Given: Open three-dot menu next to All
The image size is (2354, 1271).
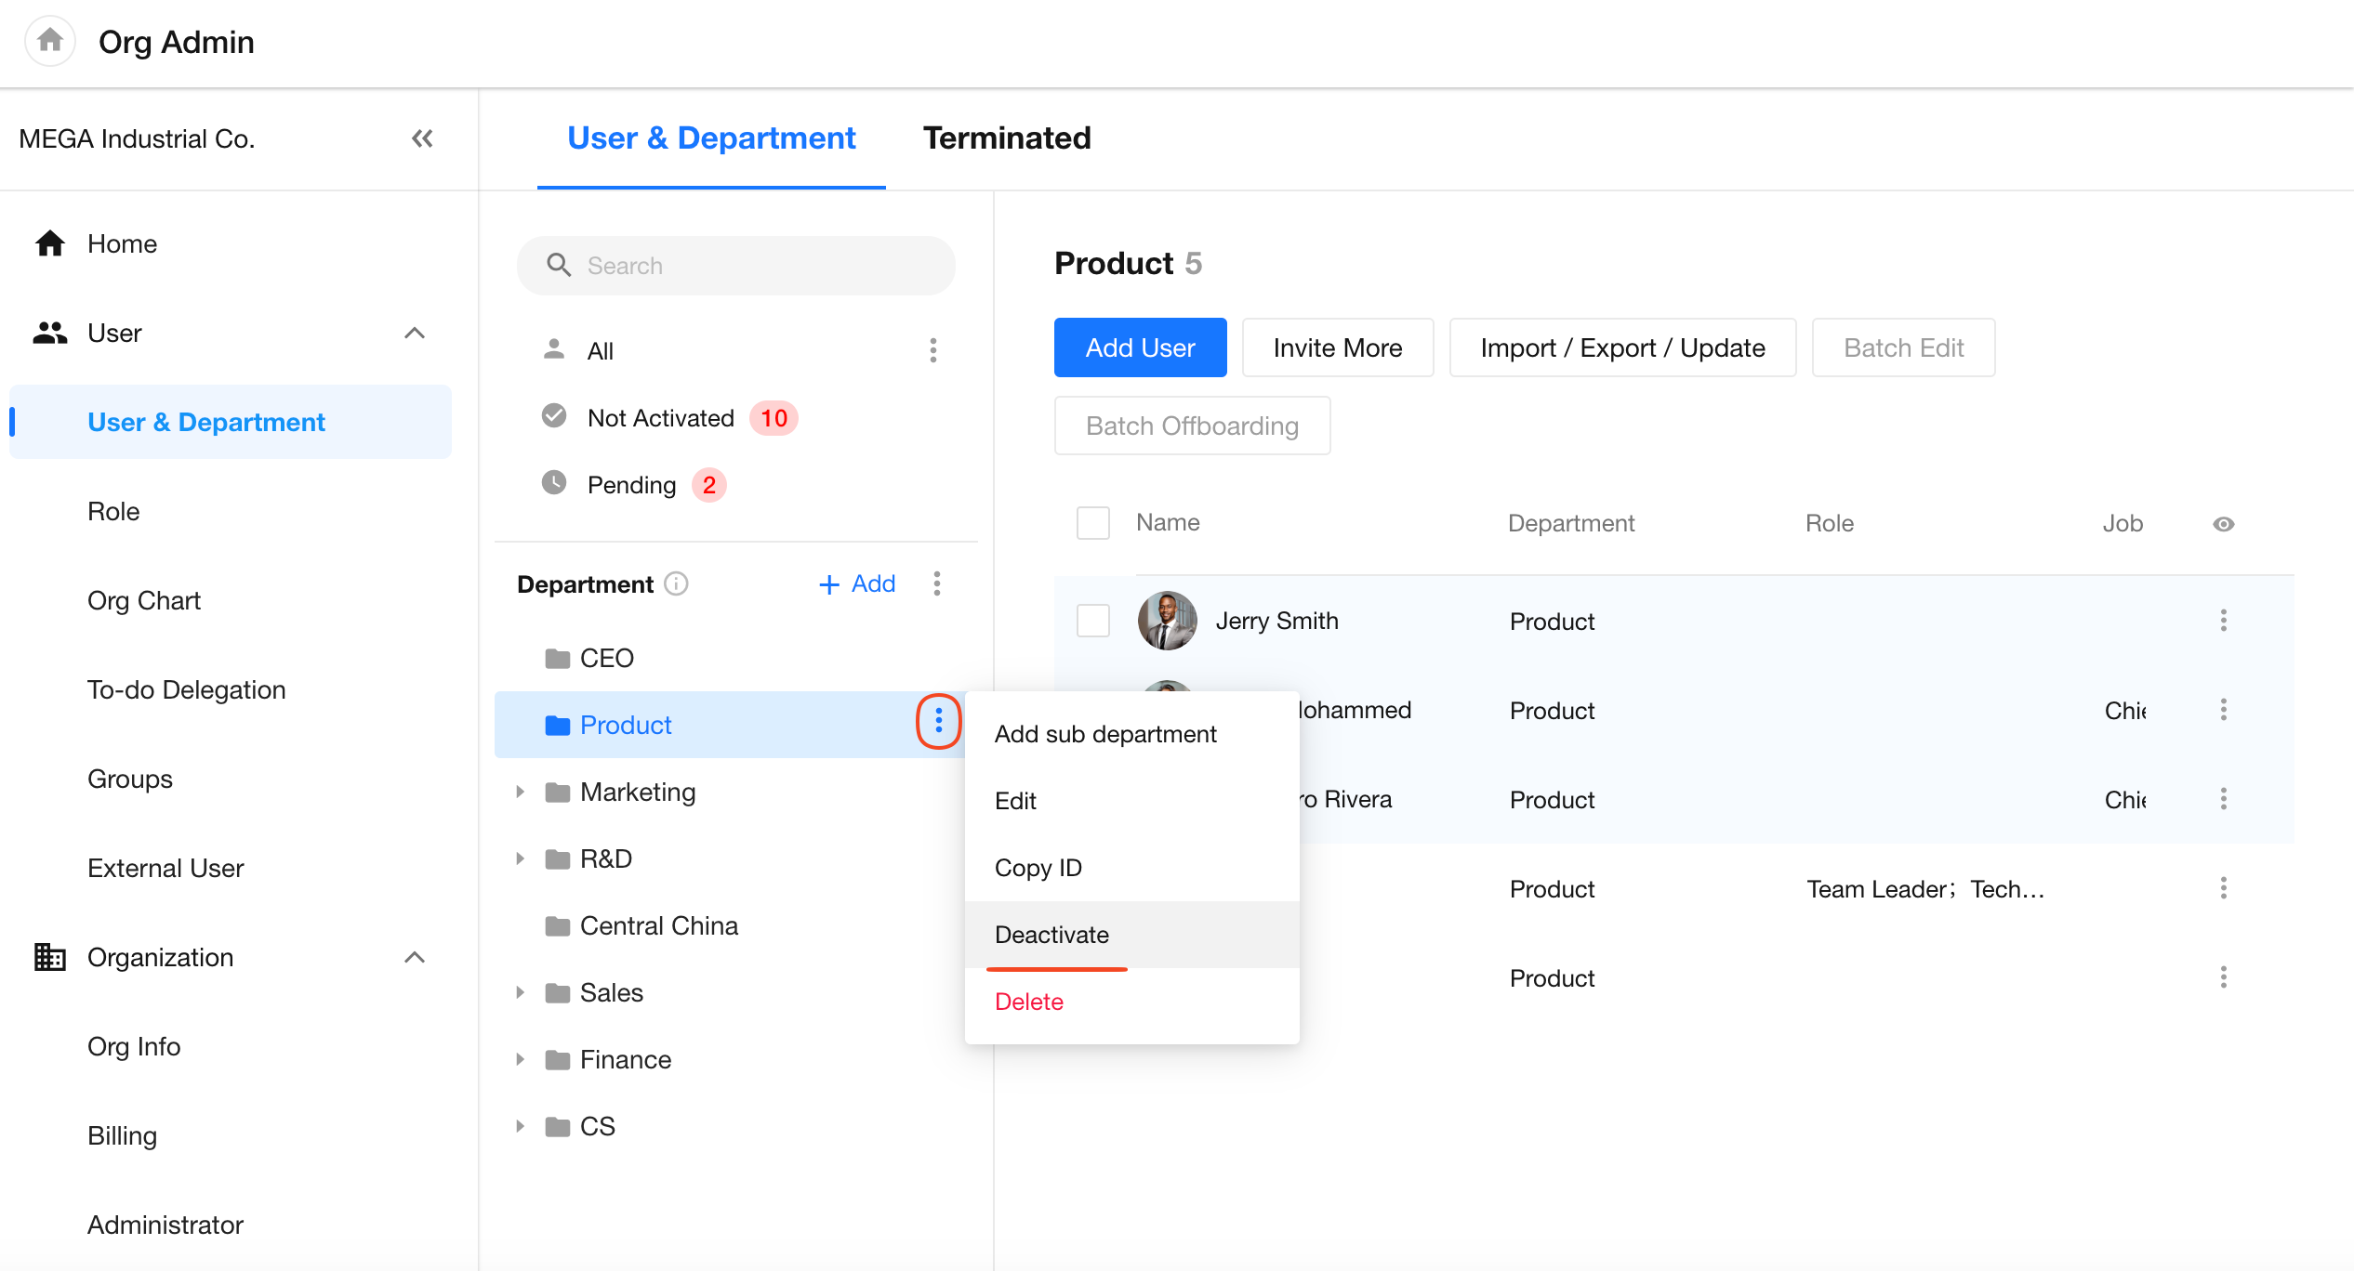Looking at the screenshot, I should click(x=932, y=350).
